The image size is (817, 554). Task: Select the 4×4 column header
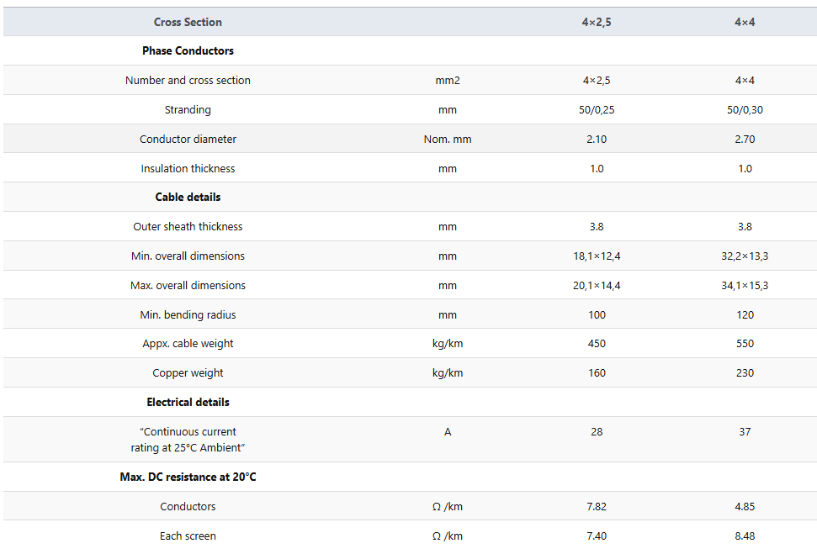[x=745, y=22]
